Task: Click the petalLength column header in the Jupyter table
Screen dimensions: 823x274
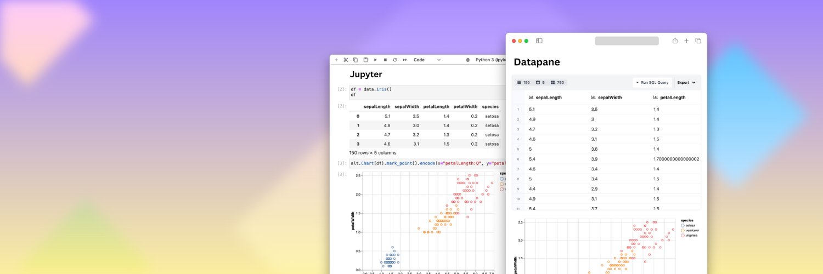Action: pyautogui.click(x=436, y=107)
